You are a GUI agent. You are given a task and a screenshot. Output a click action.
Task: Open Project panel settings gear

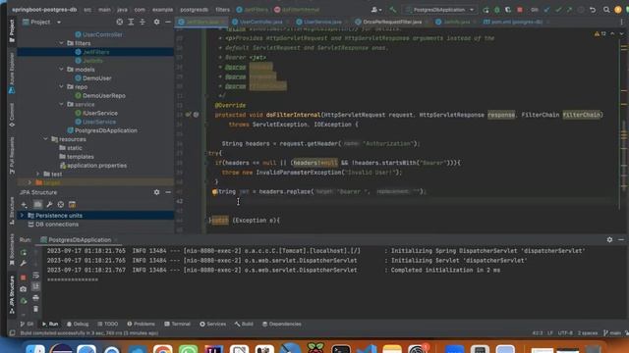click(x=156, y=22)
